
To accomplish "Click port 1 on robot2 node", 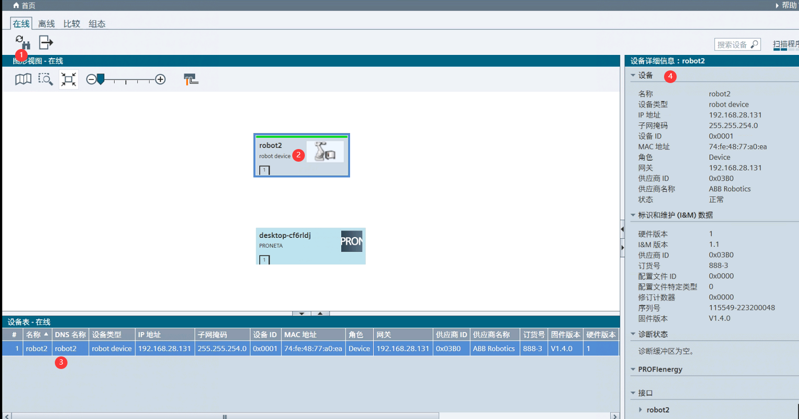I will (x=265, y=170).
